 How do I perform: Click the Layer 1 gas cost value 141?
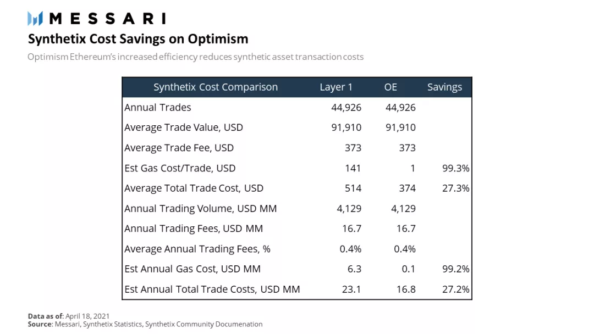click(353, 168)
